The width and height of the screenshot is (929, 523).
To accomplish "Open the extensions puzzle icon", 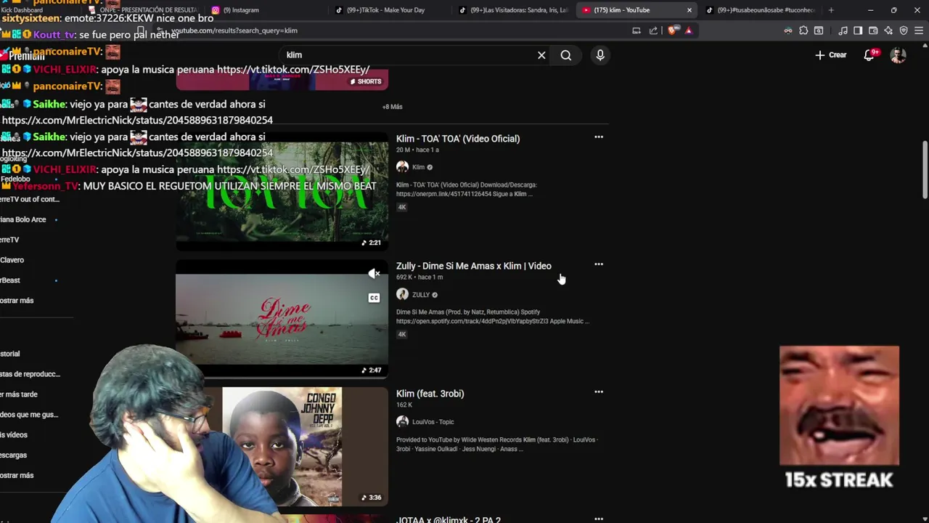I will [x=803, y=31].
